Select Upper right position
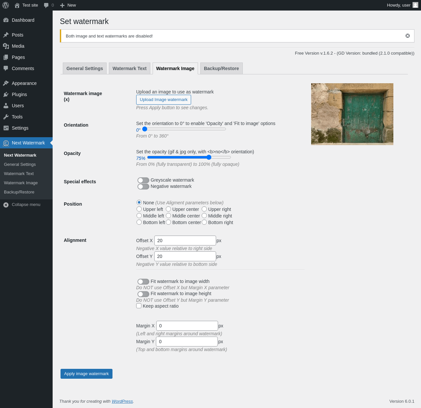 point(204,209)
